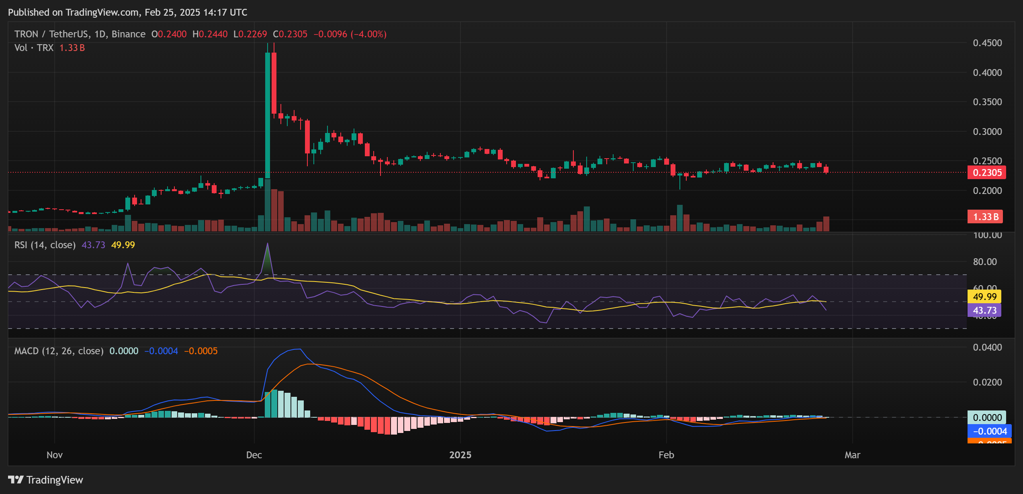Click the yellow 49.99 RSI value tag
This screenshot has height=494, width=1023.
[984, 297]
